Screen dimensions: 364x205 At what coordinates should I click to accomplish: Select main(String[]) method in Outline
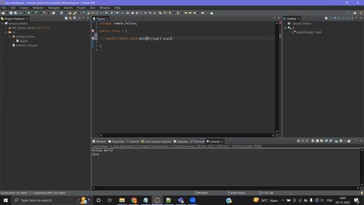(308, 32)
